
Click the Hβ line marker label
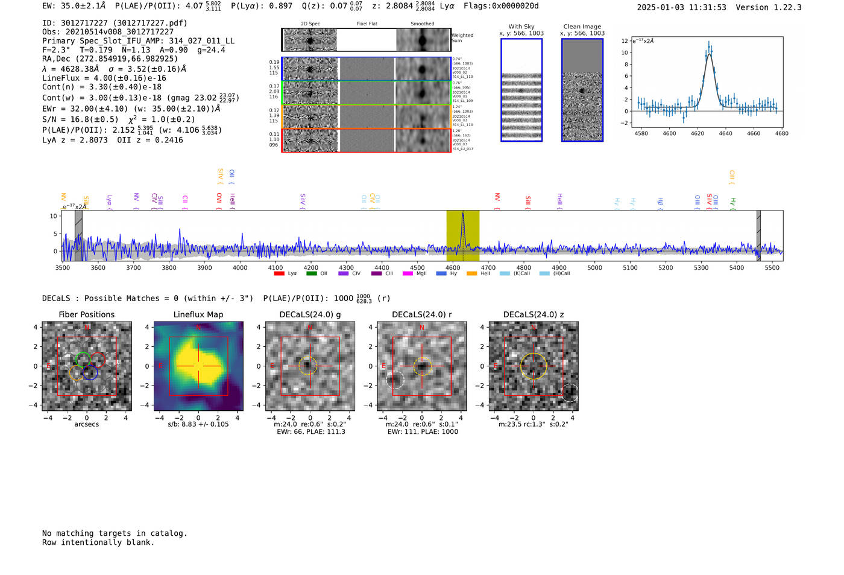(660, 203)
